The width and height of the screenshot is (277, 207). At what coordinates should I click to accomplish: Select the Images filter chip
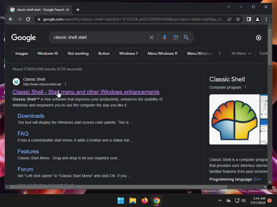22,53
